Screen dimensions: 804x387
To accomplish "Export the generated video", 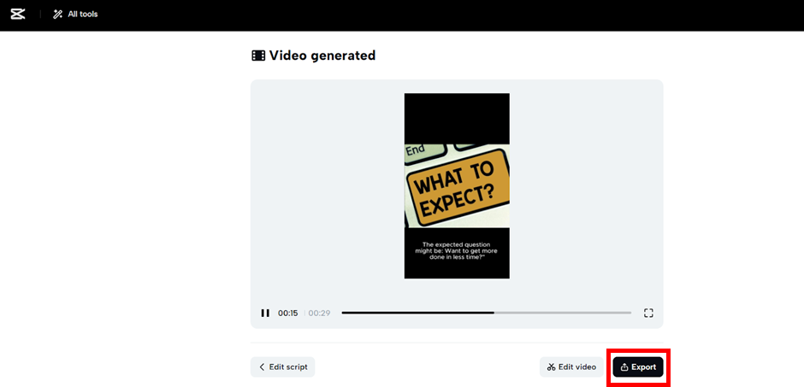I will [x=643, y=367].
